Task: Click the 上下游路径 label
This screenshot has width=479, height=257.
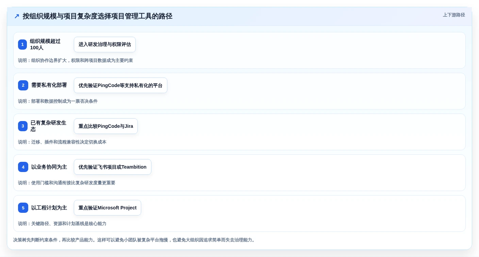Action: coord(454,15)
